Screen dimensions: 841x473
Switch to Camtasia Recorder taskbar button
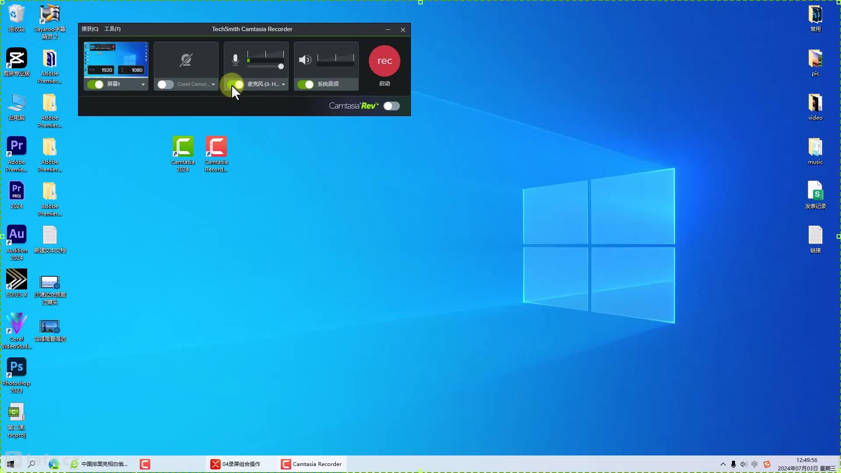311,464
